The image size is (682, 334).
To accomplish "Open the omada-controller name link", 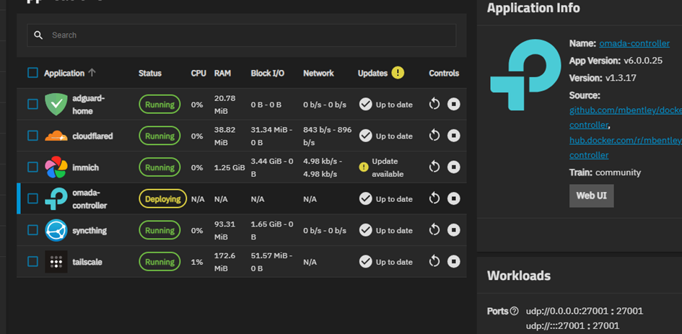I will tap(634, 43).
